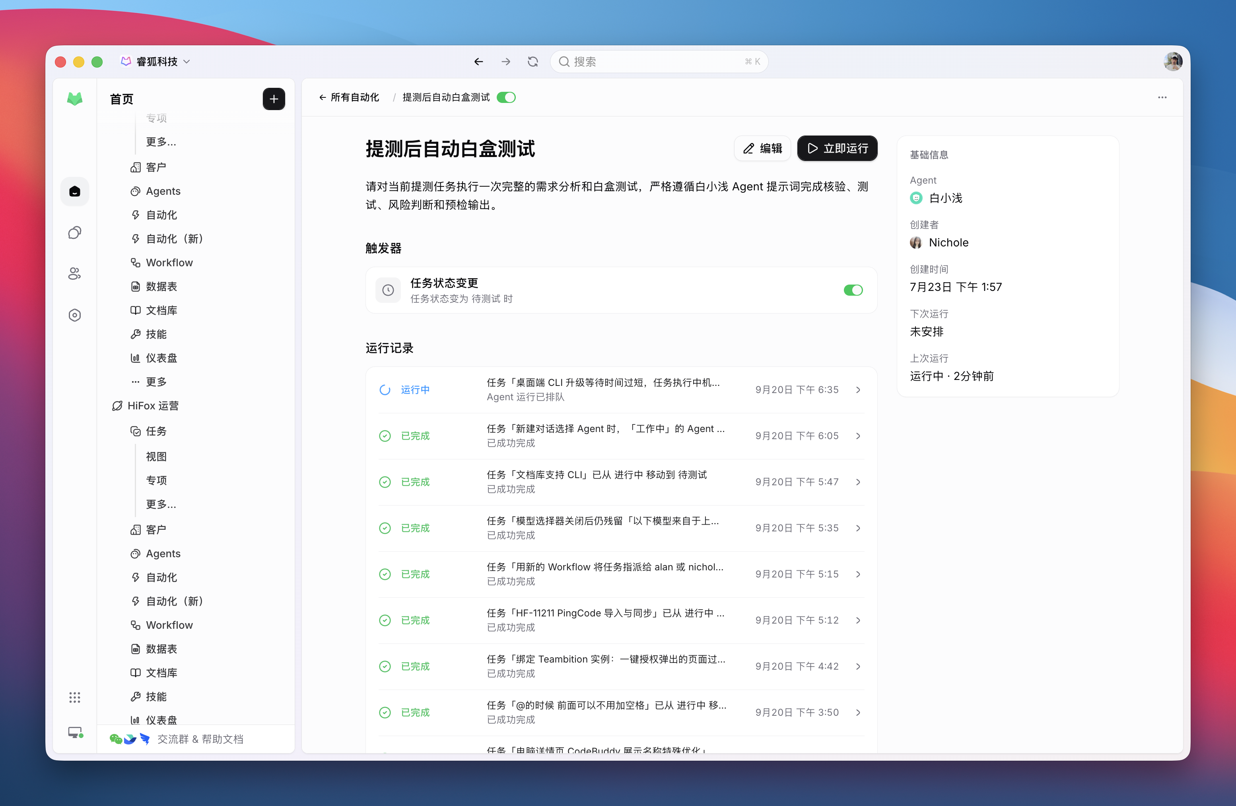Expand the 6:05 completed record chevron
1236x806 pixels.
point(858,436)
